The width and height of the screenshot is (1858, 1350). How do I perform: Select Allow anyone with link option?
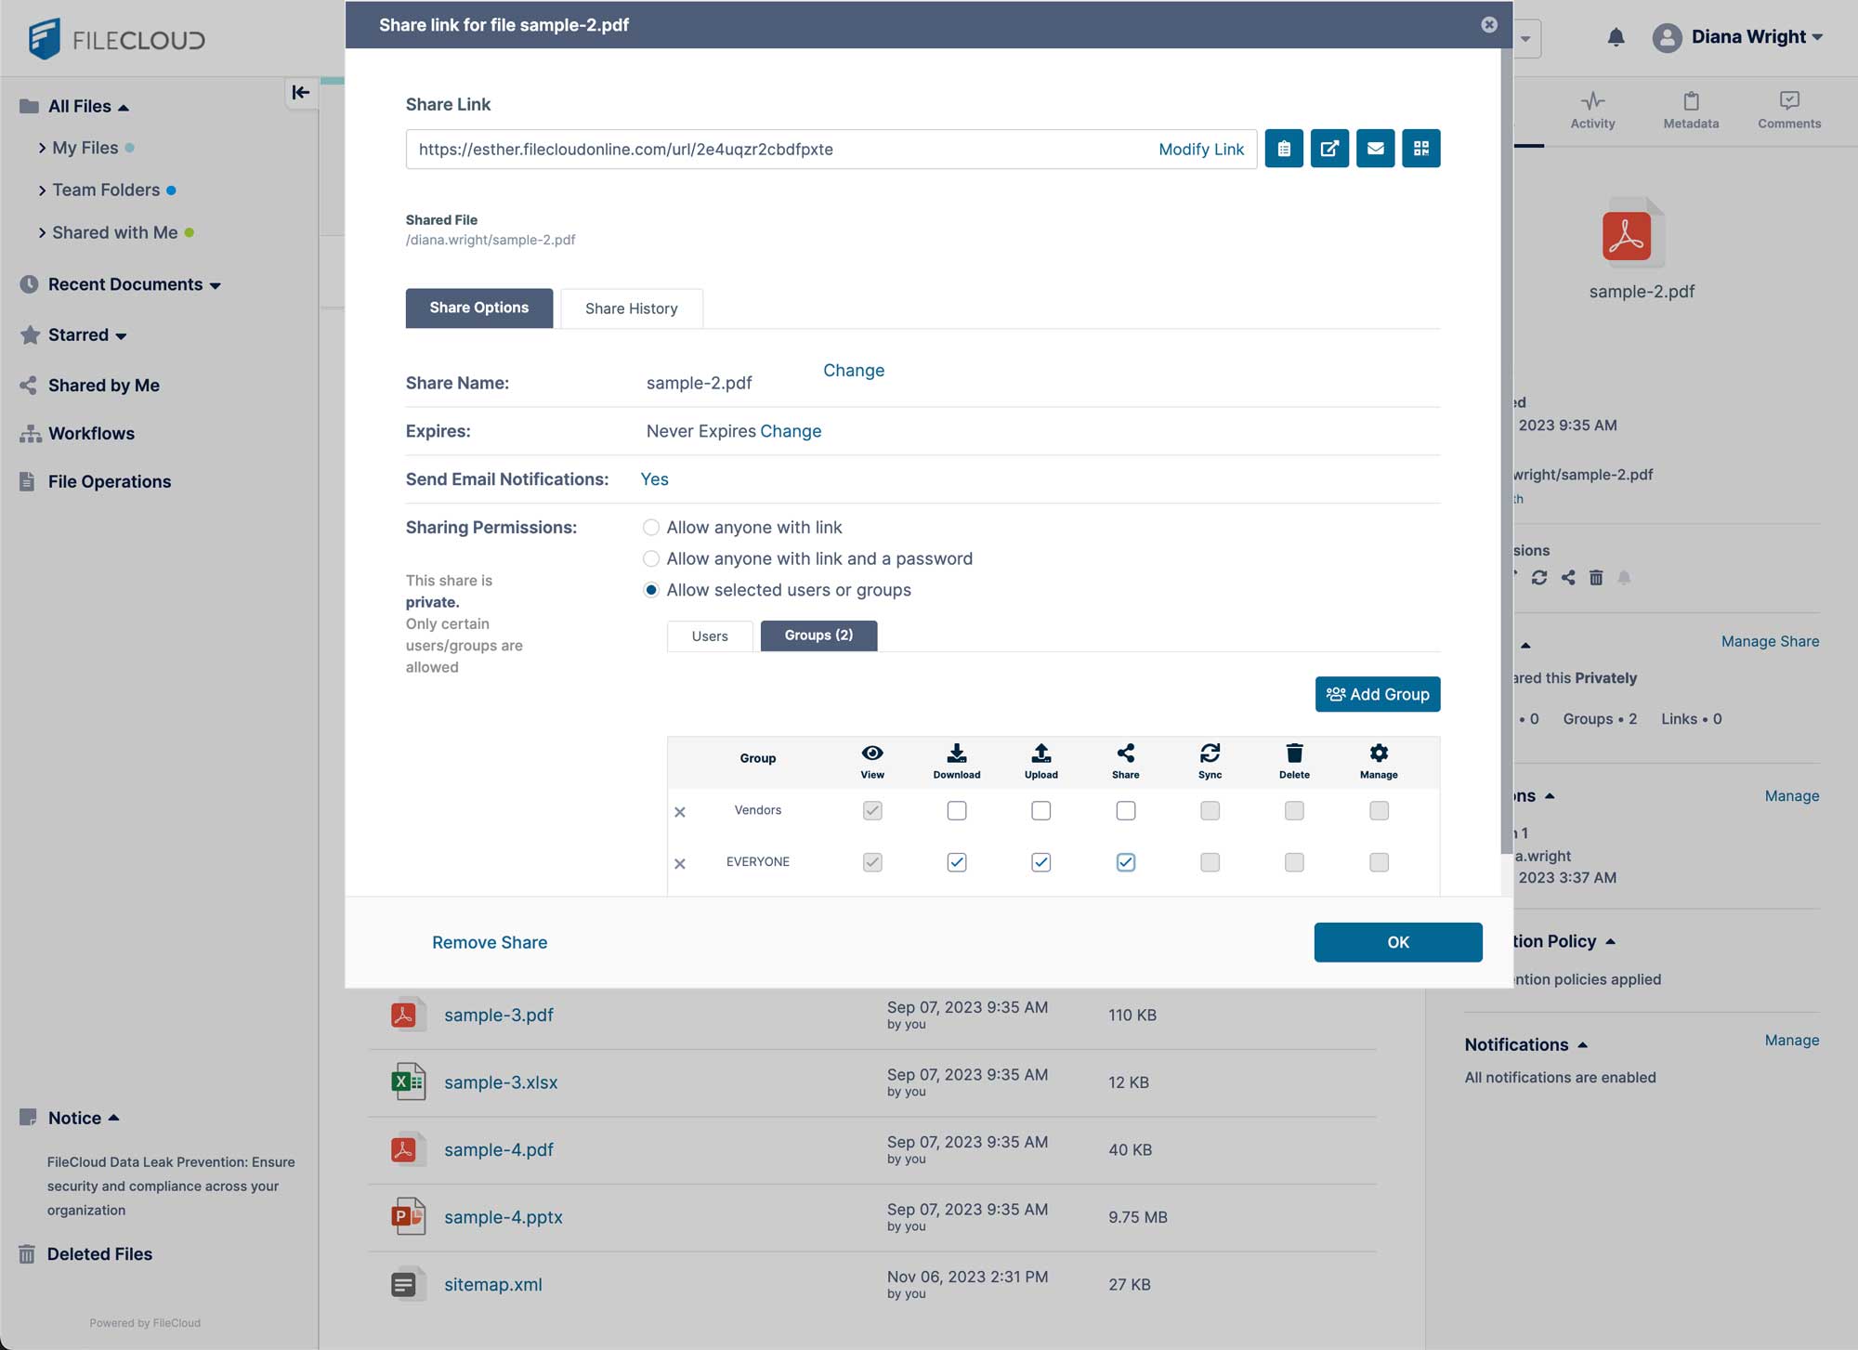coord(651,527)
